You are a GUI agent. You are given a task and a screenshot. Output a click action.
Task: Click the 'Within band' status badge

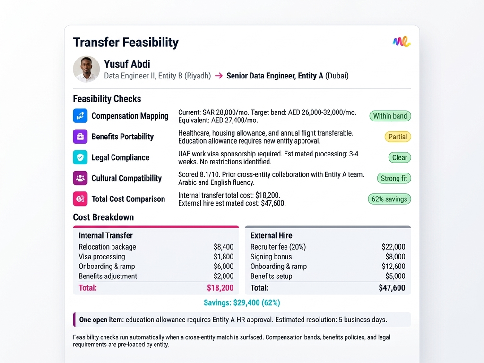[x=390, y=116]
